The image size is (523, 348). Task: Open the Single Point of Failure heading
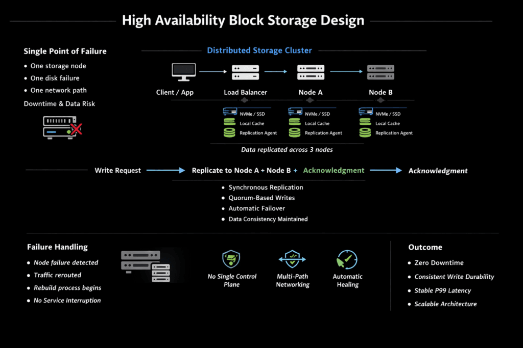(65, 51)
